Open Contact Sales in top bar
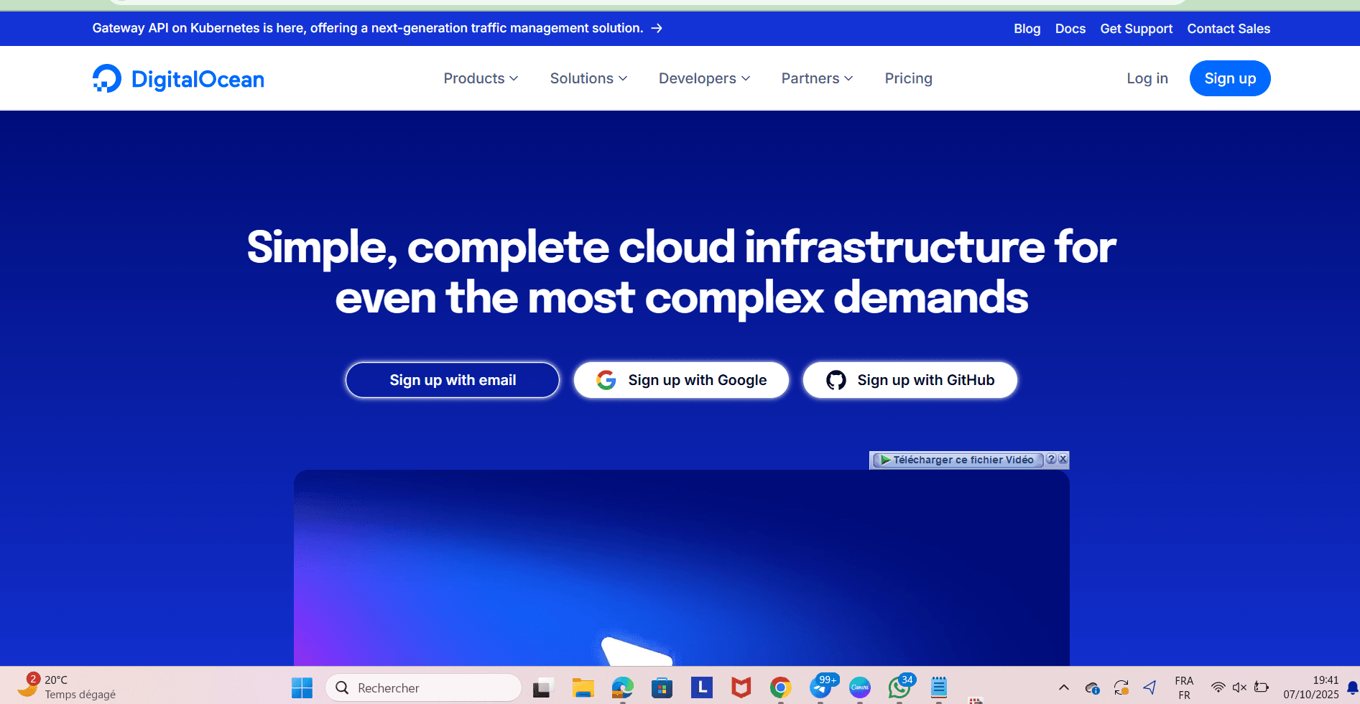Viewport: 1360px width, 704px height. 1228,29
